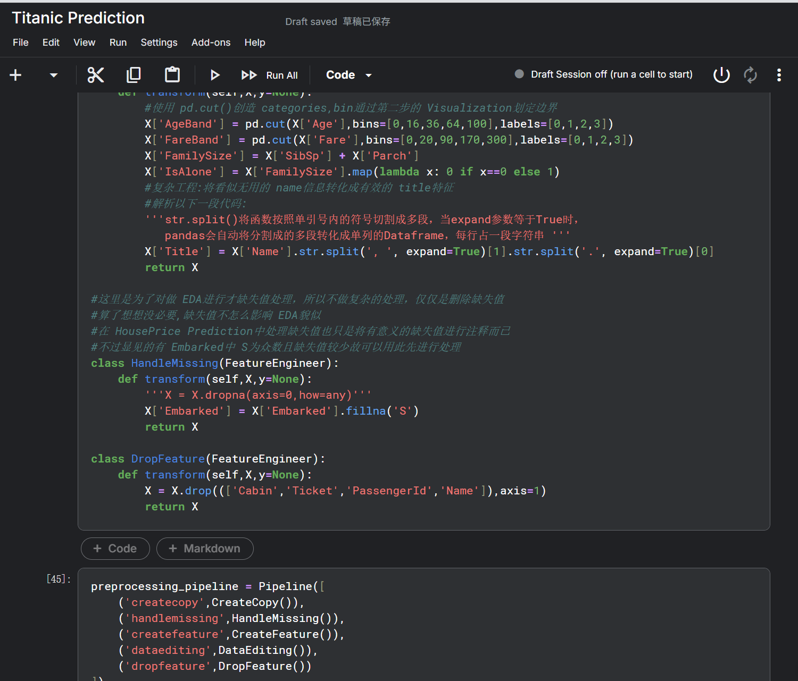Open the Code cell type dropdown
Viewport: 798px width, 681px height.
348,75
